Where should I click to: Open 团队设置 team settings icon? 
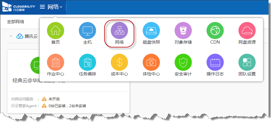[x=247, y=63]
